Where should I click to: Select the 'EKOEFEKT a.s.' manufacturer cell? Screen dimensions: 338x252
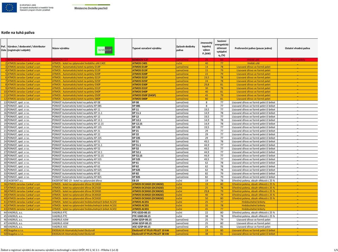tap(29, 181)
